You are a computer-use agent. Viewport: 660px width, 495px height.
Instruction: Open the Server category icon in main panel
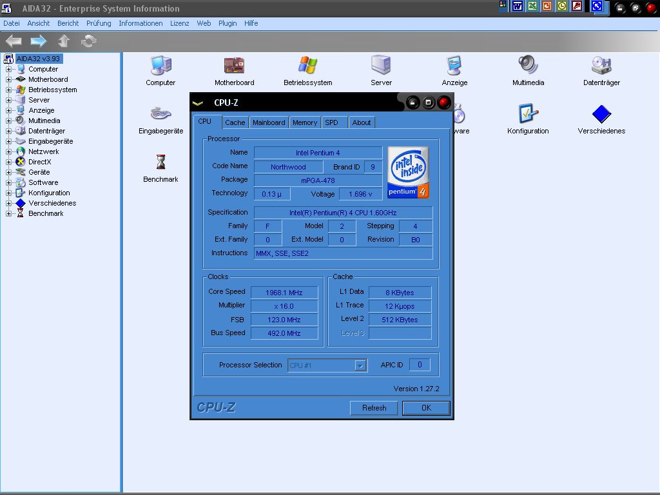click(x=381, y=66)
